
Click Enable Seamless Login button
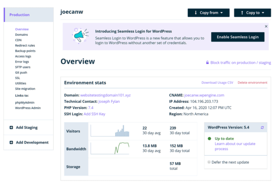tap(238, 37)
